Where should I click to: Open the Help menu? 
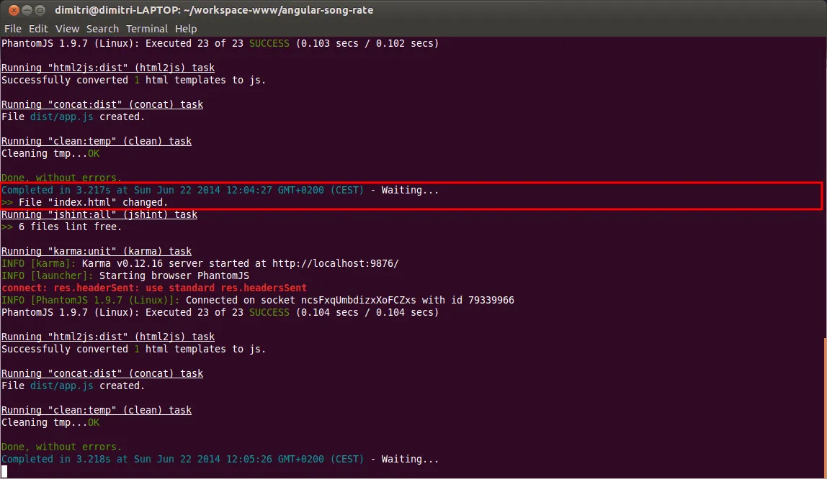coord(185,29)
